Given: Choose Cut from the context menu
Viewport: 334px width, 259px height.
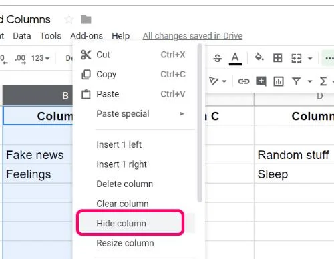Looking at the screenshot, I should pyautogui.click(x=134, y=55).
